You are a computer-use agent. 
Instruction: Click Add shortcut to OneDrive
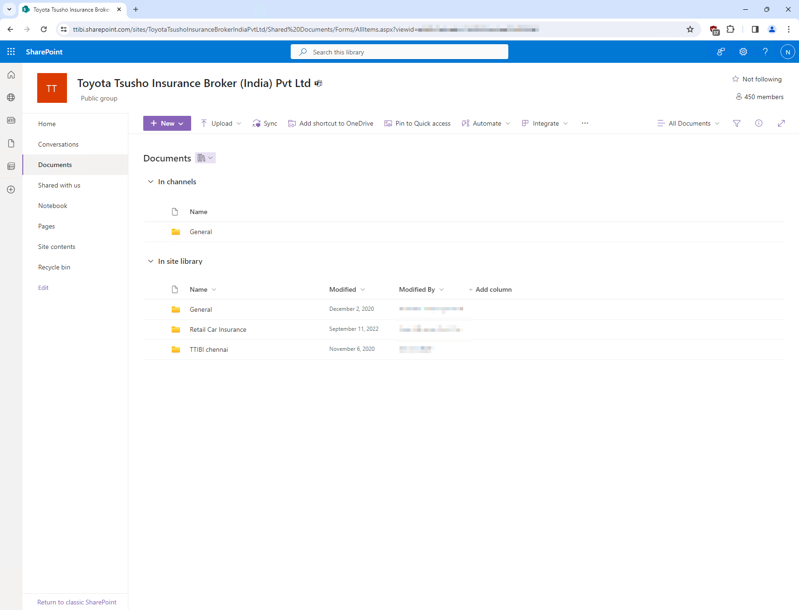[331, 123]
